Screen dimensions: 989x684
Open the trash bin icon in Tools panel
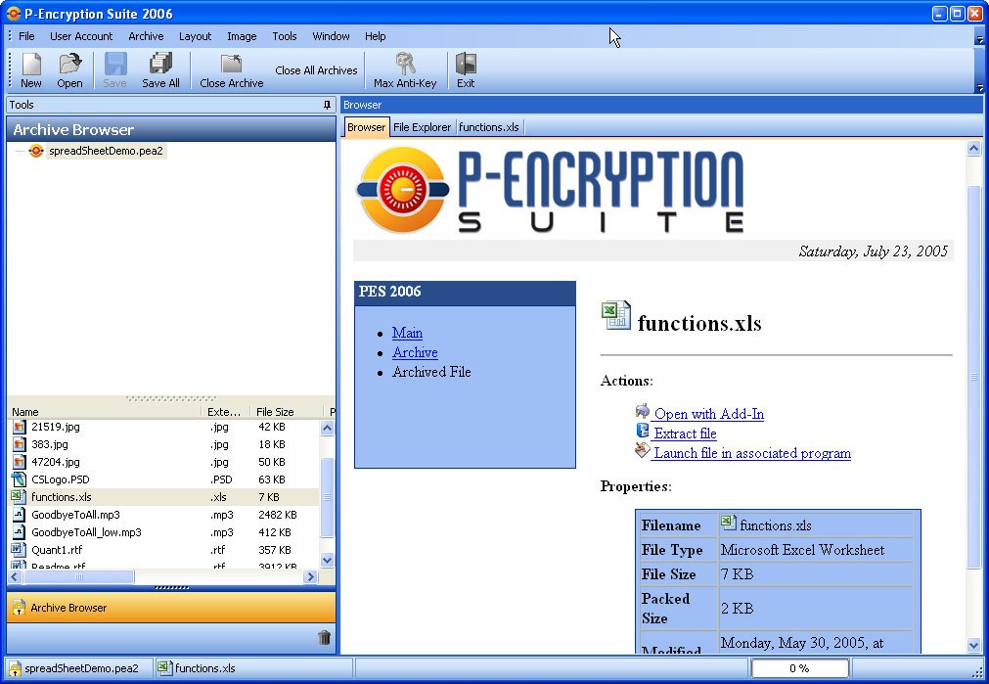tap(324, 637)
